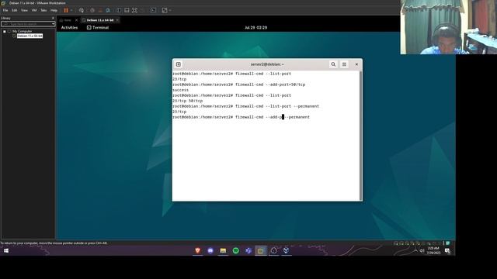Open Microsoft Teams from taskbar

pos(248,251)
